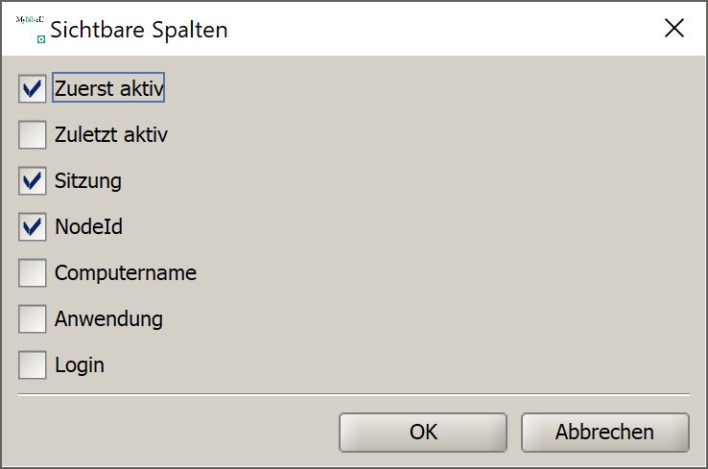Uncheck the Zuerst aktiv checkbox
The width and height of the screenshot is (708, 469).
[32, 88]
